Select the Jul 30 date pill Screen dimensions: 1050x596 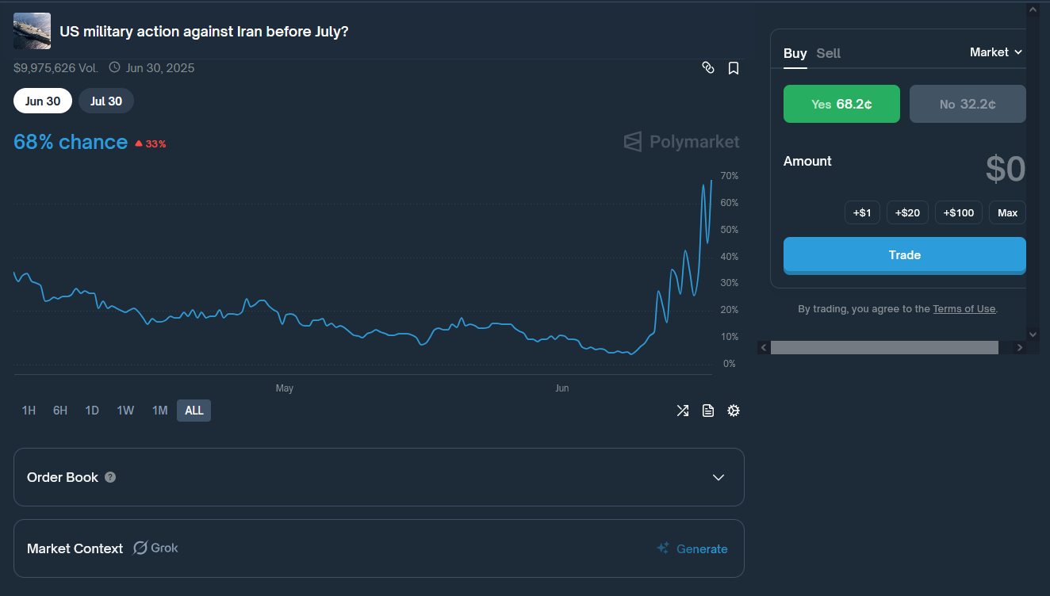click(106, 101)
